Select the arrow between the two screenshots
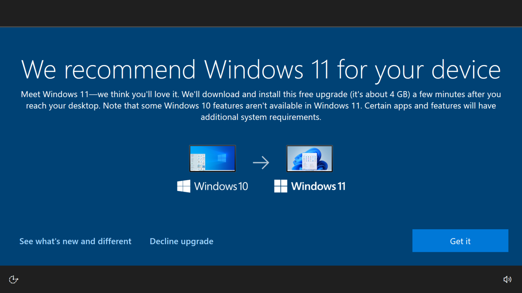 [261, 163]
